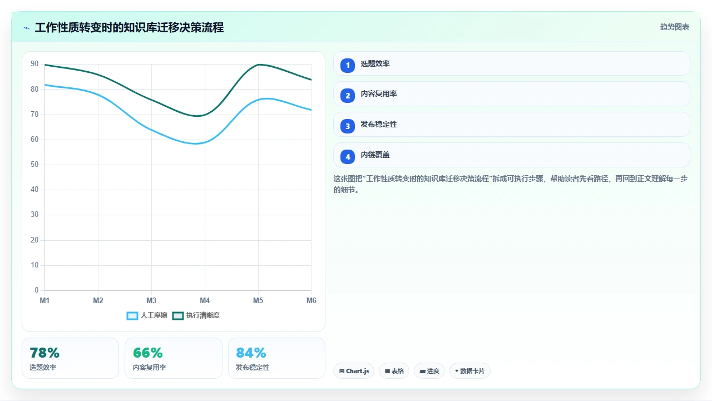Select step badge number 1
712x401 pixels.
[348, 65]
